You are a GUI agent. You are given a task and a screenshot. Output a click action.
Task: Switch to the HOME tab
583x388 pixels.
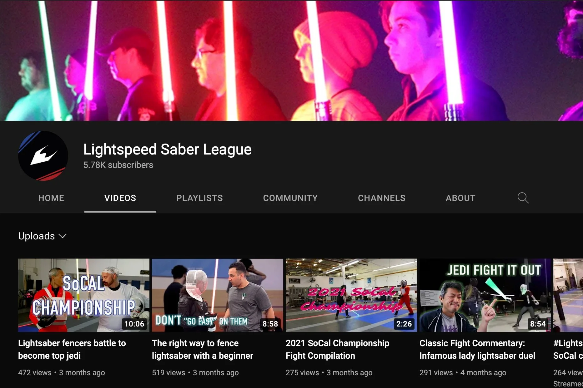pyautogui.click(x=51, y=198)
